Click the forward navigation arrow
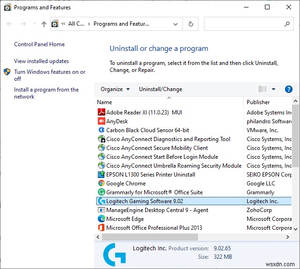 click(23, 24)
